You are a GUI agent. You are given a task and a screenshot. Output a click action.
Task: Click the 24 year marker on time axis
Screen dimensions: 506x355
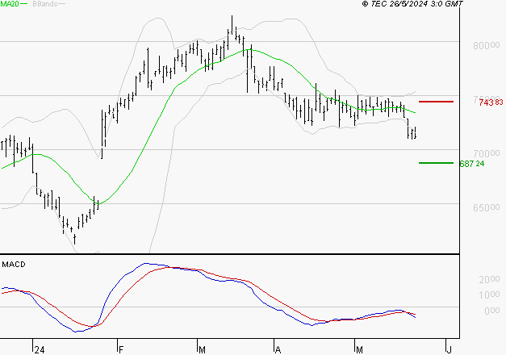[x=40, y=350]
